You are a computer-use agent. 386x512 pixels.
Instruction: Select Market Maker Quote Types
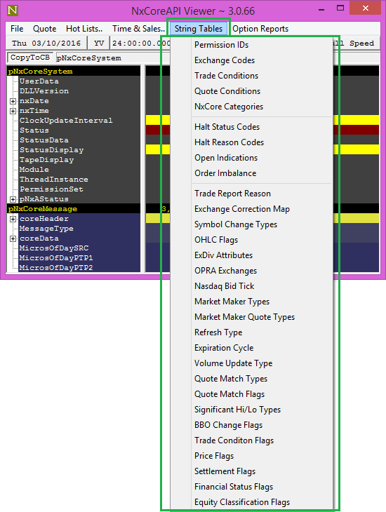tap(244, 317)
